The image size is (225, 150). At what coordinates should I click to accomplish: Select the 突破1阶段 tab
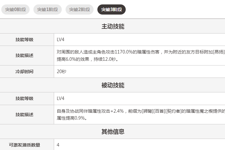point(47,9)
